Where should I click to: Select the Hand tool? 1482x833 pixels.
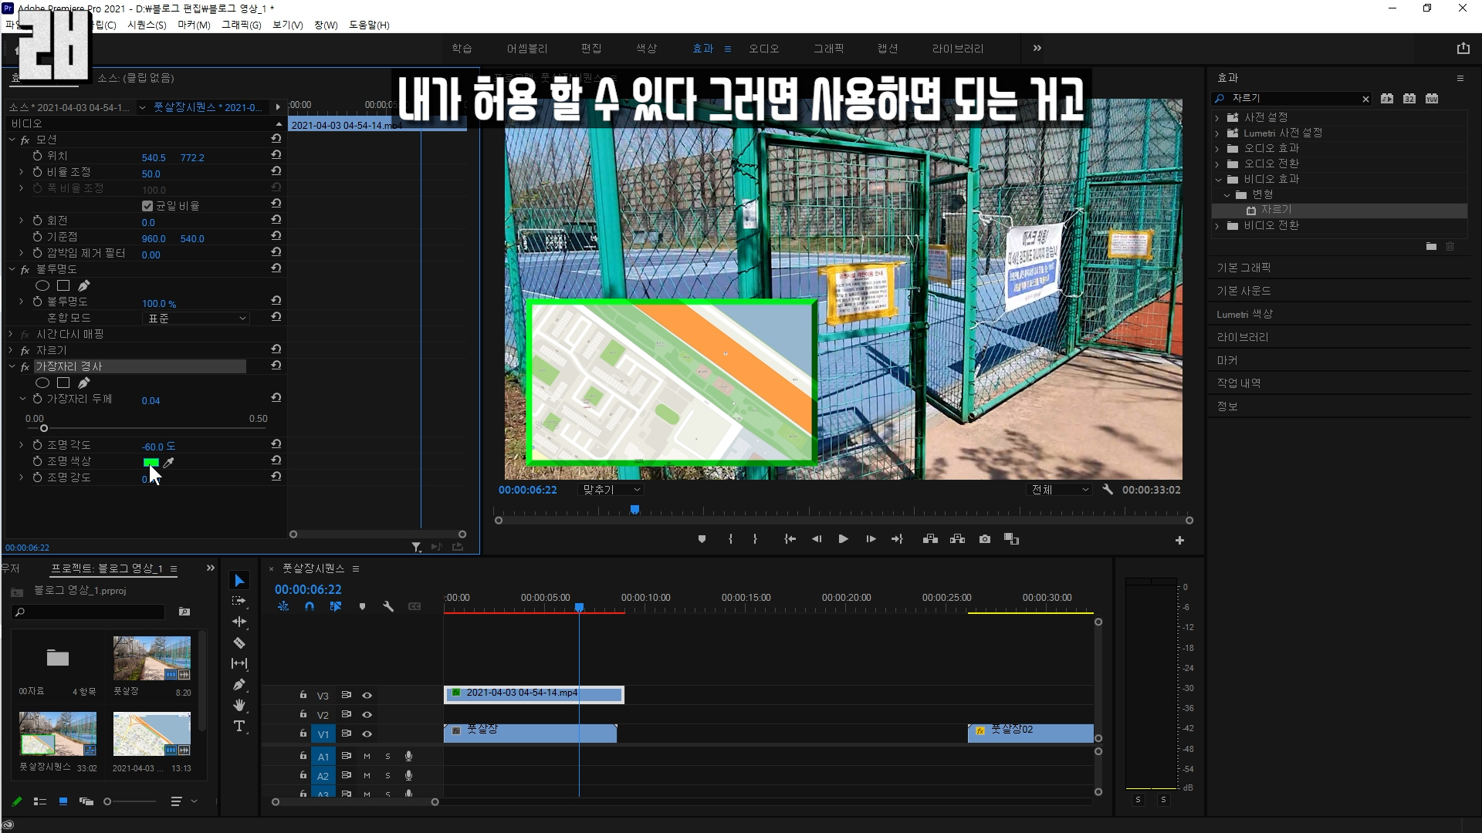pyautogui.click(x=239, y=705)
